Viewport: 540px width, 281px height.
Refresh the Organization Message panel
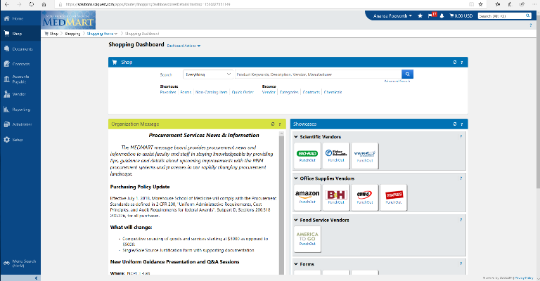click(273, 124)
